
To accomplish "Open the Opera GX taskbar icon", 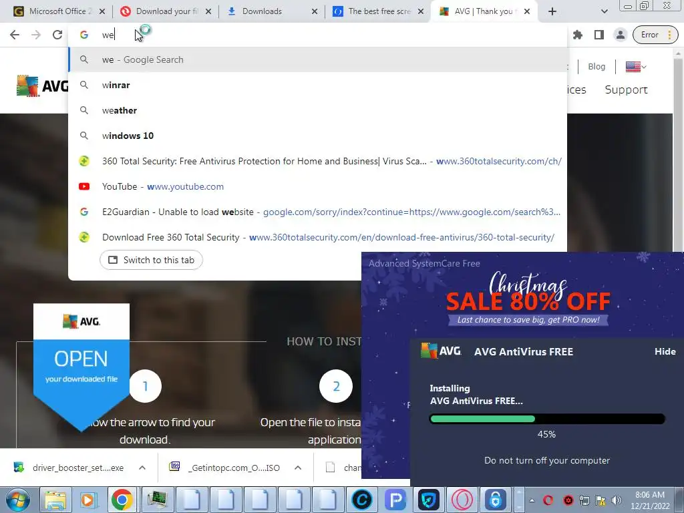I will 462,500.
